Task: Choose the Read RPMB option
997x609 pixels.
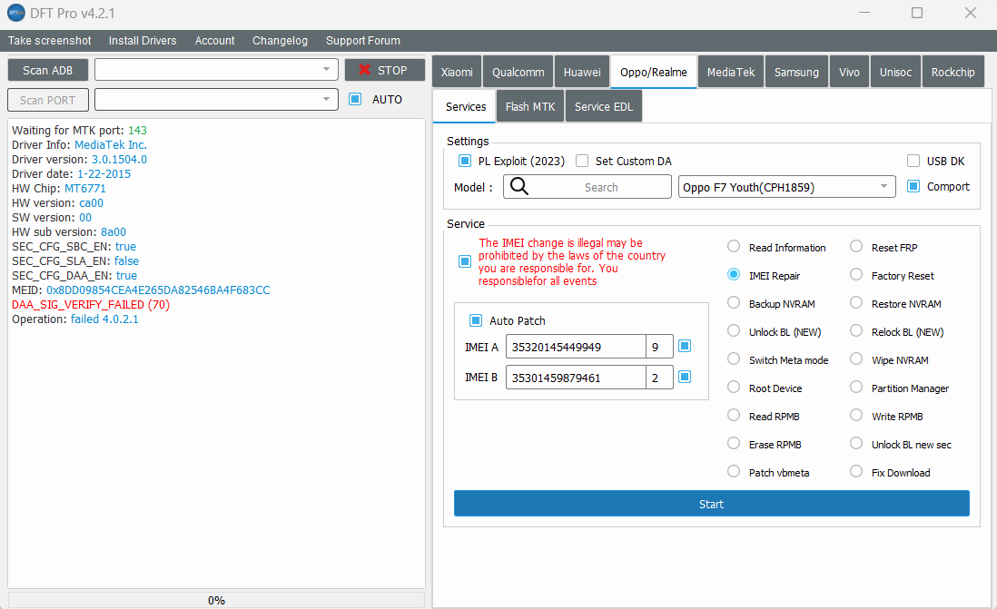Action: (734, 415)
